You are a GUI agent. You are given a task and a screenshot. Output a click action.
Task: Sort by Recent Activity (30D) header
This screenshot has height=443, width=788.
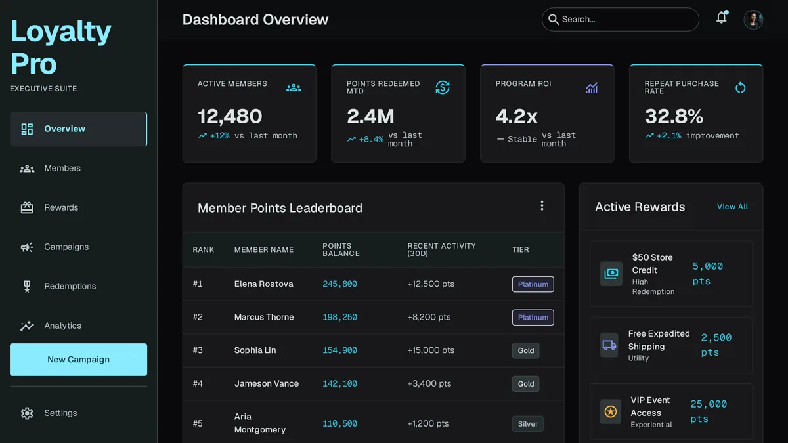(441, 250)
